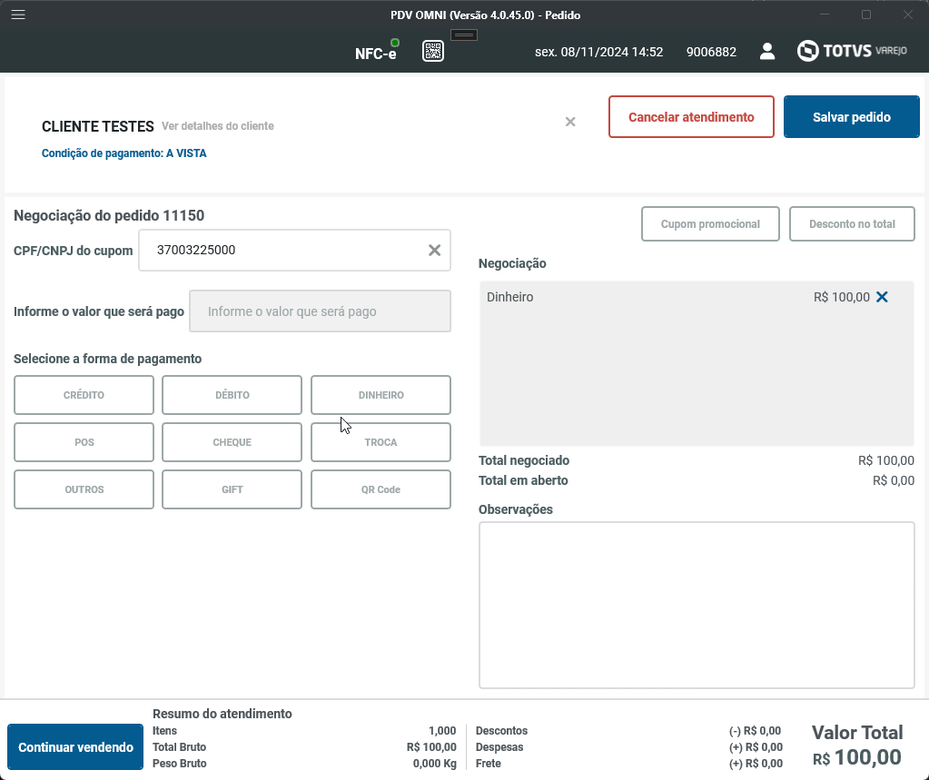
Task: Select CHEQUE payment method
Action: pyautogui.click(x=232, y=442)
